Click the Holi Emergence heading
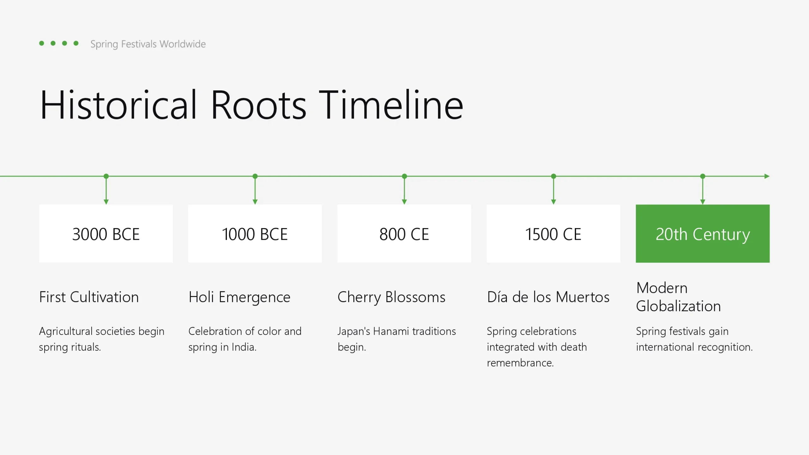This screenshot has height=455, width=809. pyautogui.click(x=239, y=297)
